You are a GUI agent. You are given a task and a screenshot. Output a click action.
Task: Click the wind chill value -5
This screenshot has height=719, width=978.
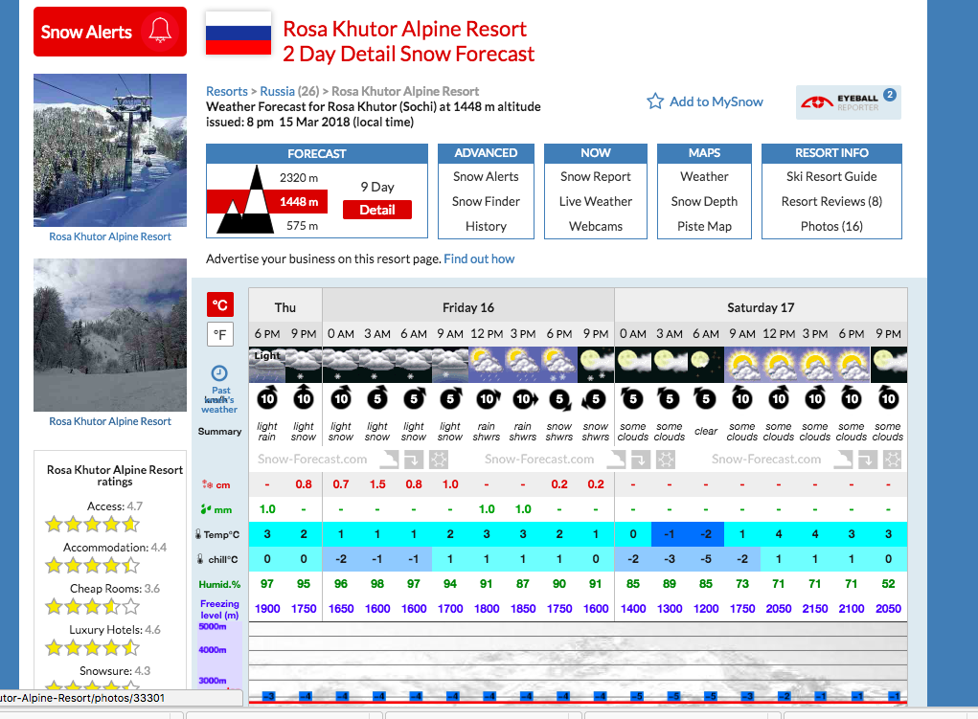tap(706, 559)
